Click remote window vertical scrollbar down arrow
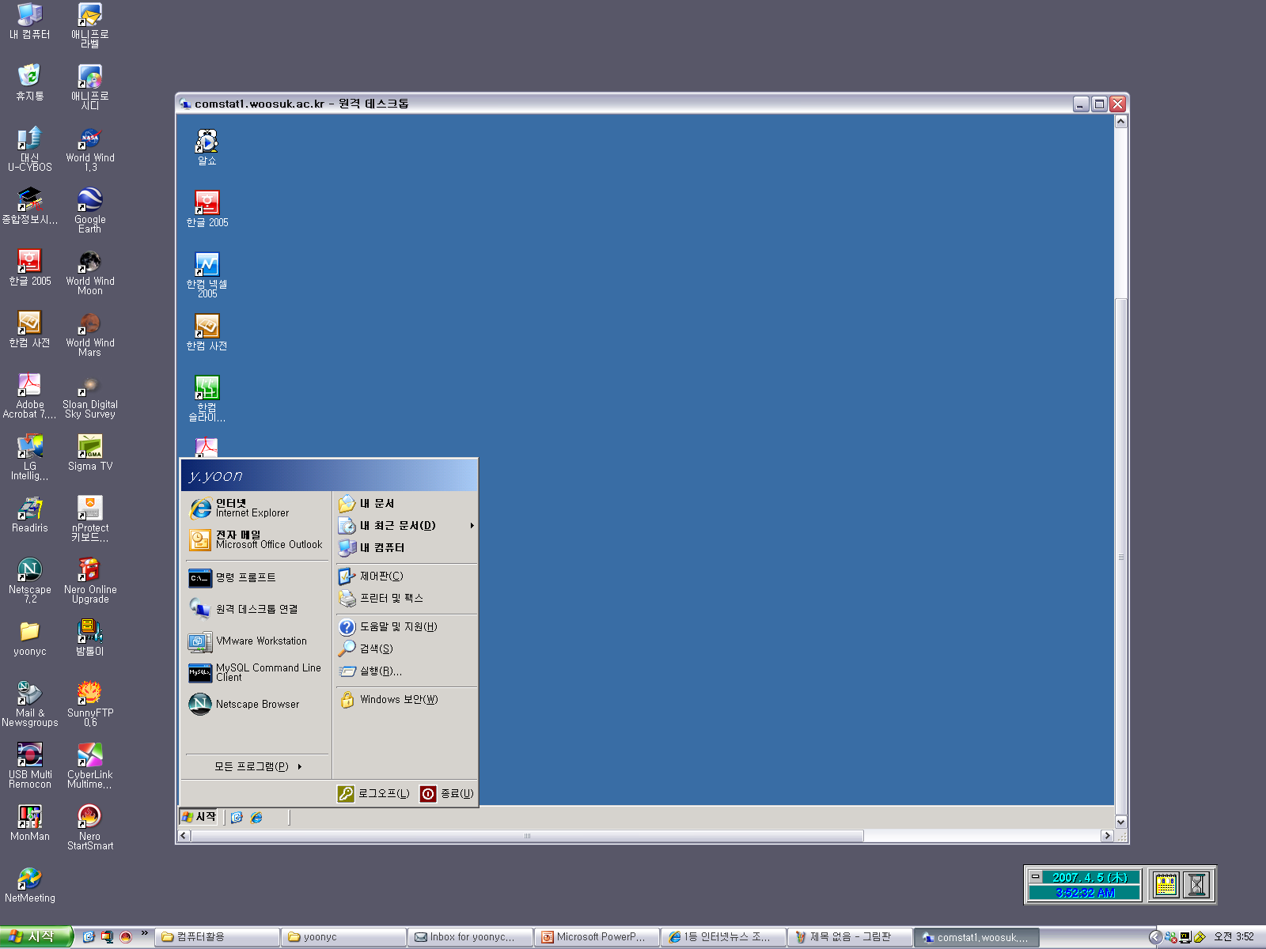Viewport: 1266px width, 949px height. 1120,822
